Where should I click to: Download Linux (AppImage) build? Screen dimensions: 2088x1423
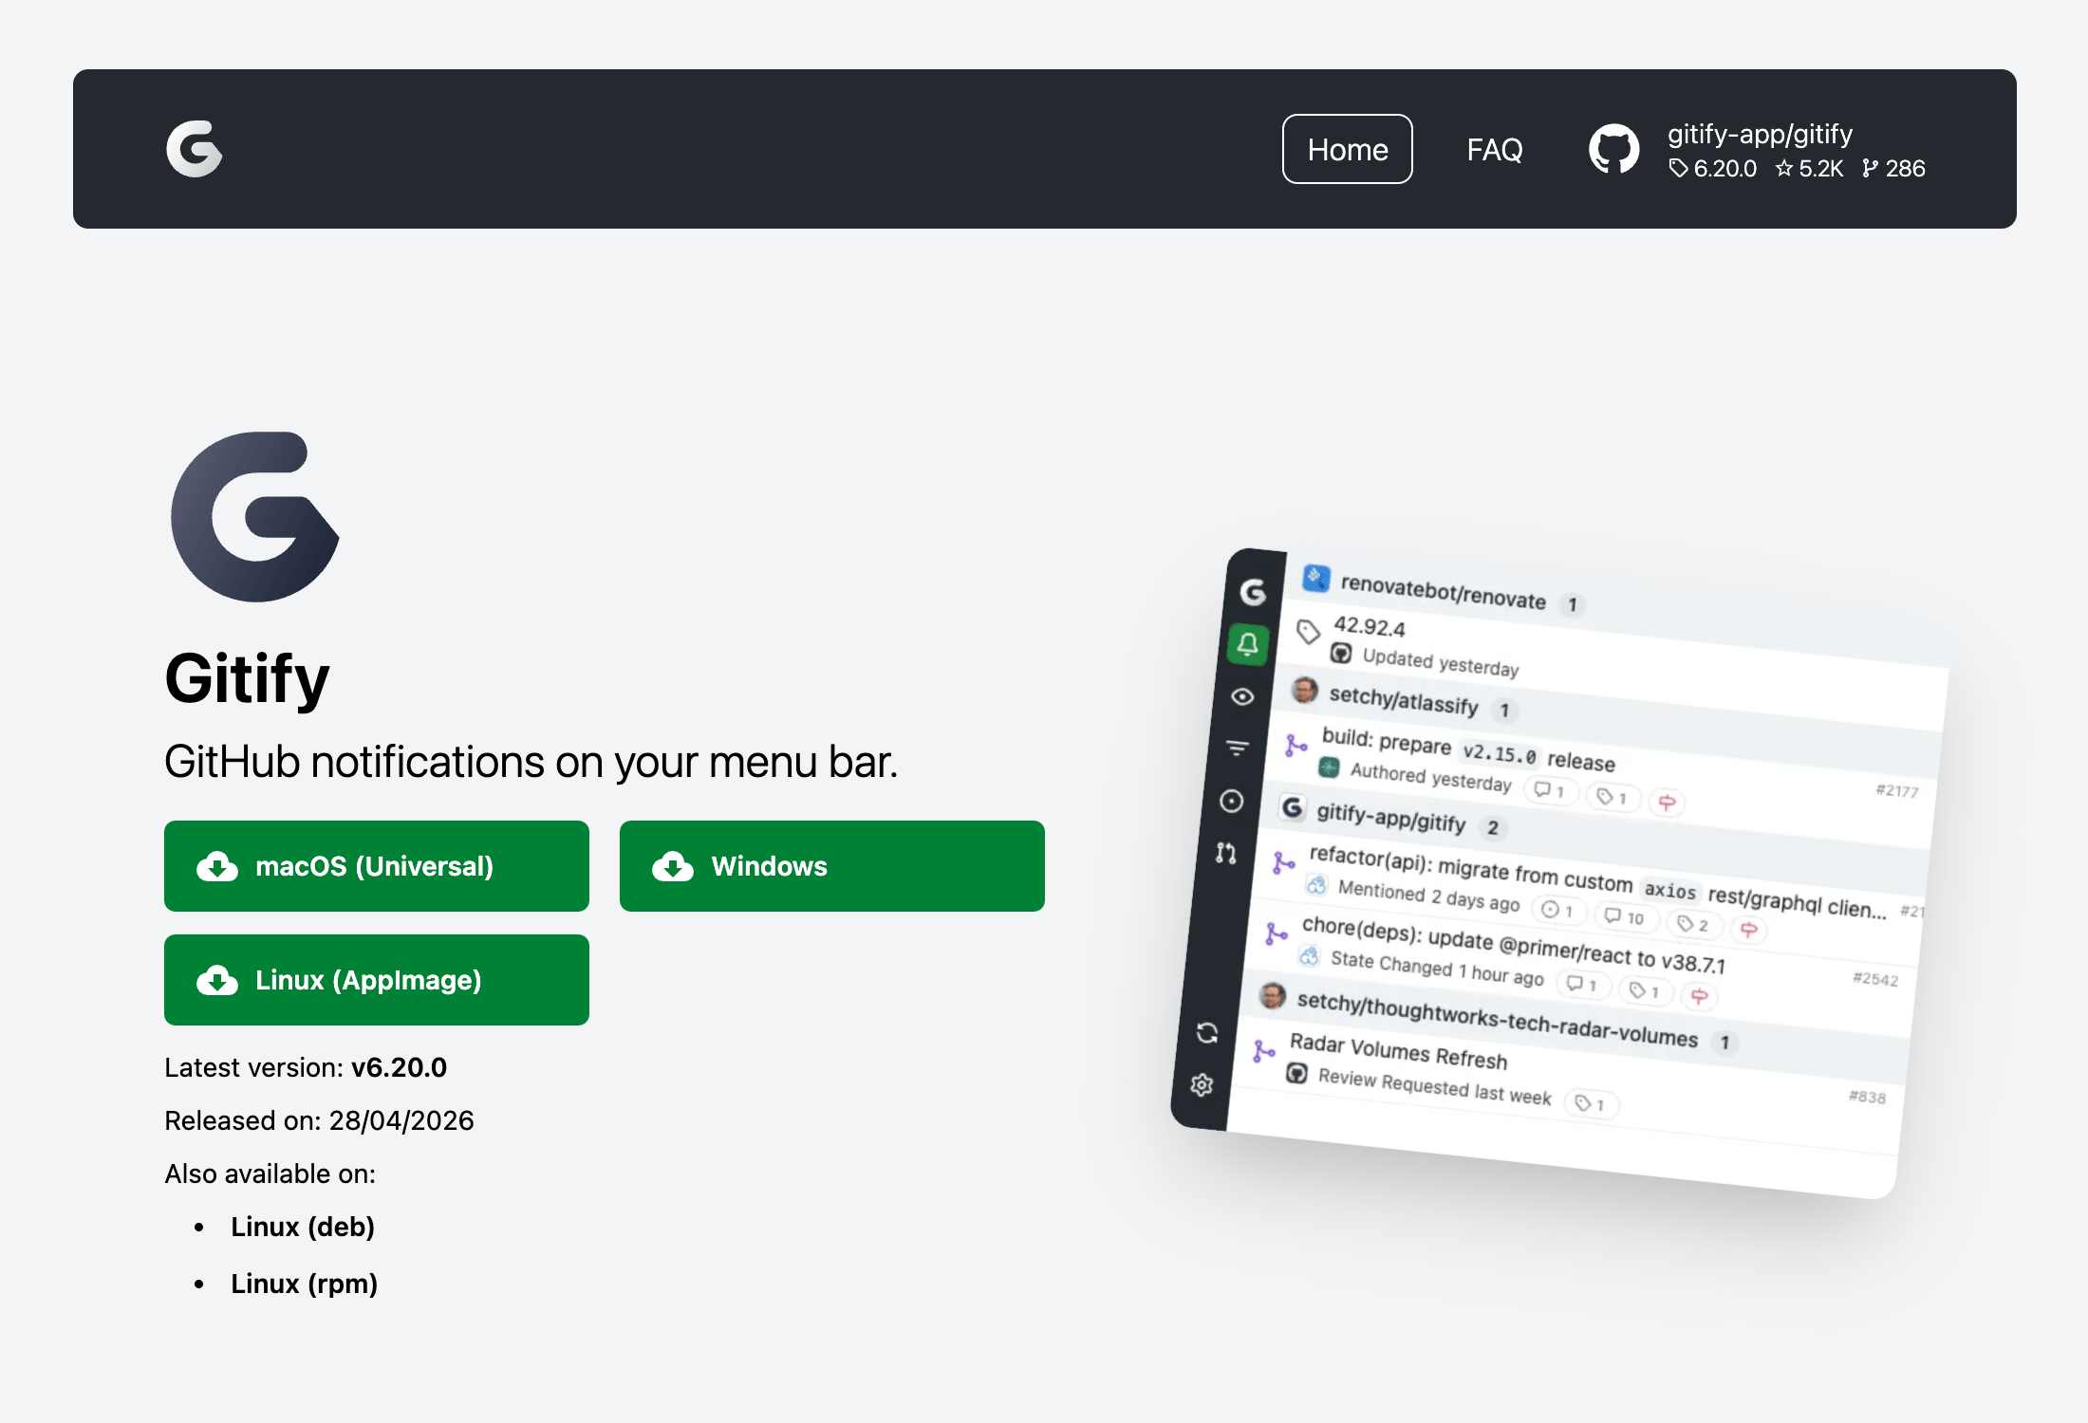pos(376,980)
